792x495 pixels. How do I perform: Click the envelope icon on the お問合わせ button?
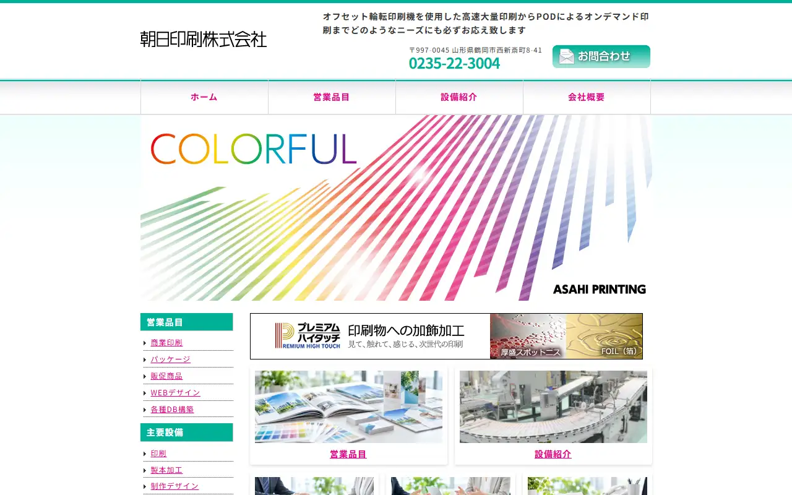(x=566, y=56)
